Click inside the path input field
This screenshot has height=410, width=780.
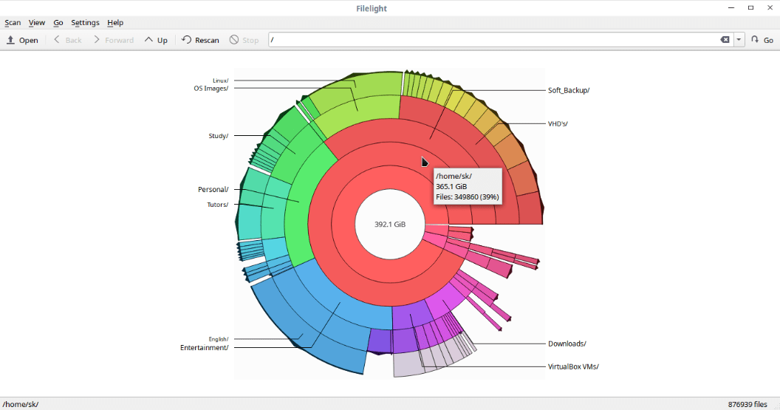point(487,40)
